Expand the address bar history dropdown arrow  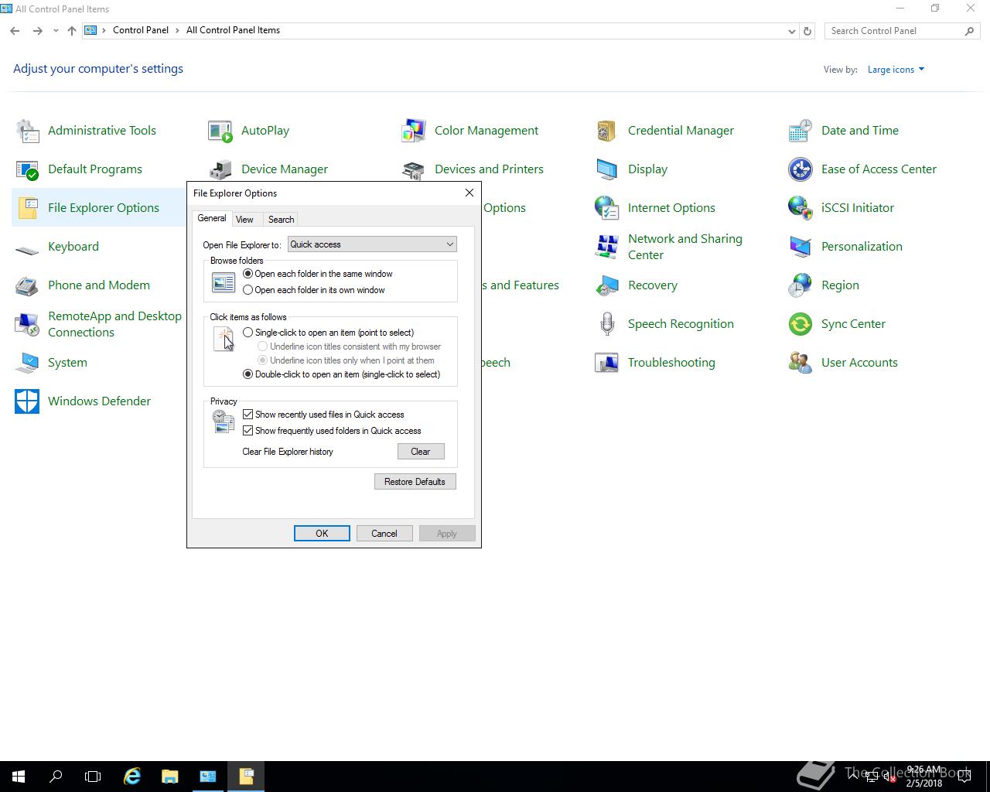click(x=791, y=31)
